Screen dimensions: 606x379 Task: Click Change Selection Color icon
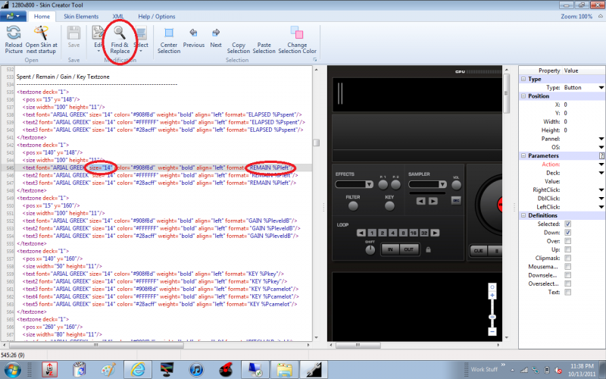pos(297,33)
